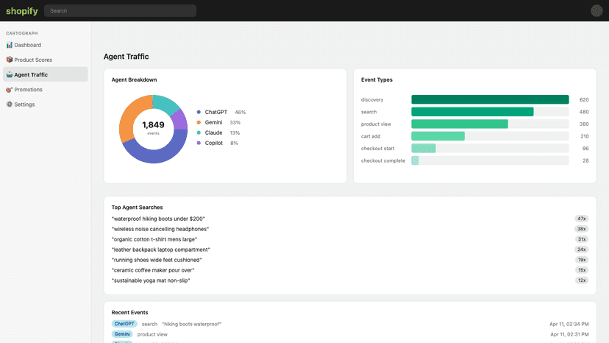Click the Apr 11, 02:34 PM timestamp
609x343 pixels.
(x=569, y=324)
